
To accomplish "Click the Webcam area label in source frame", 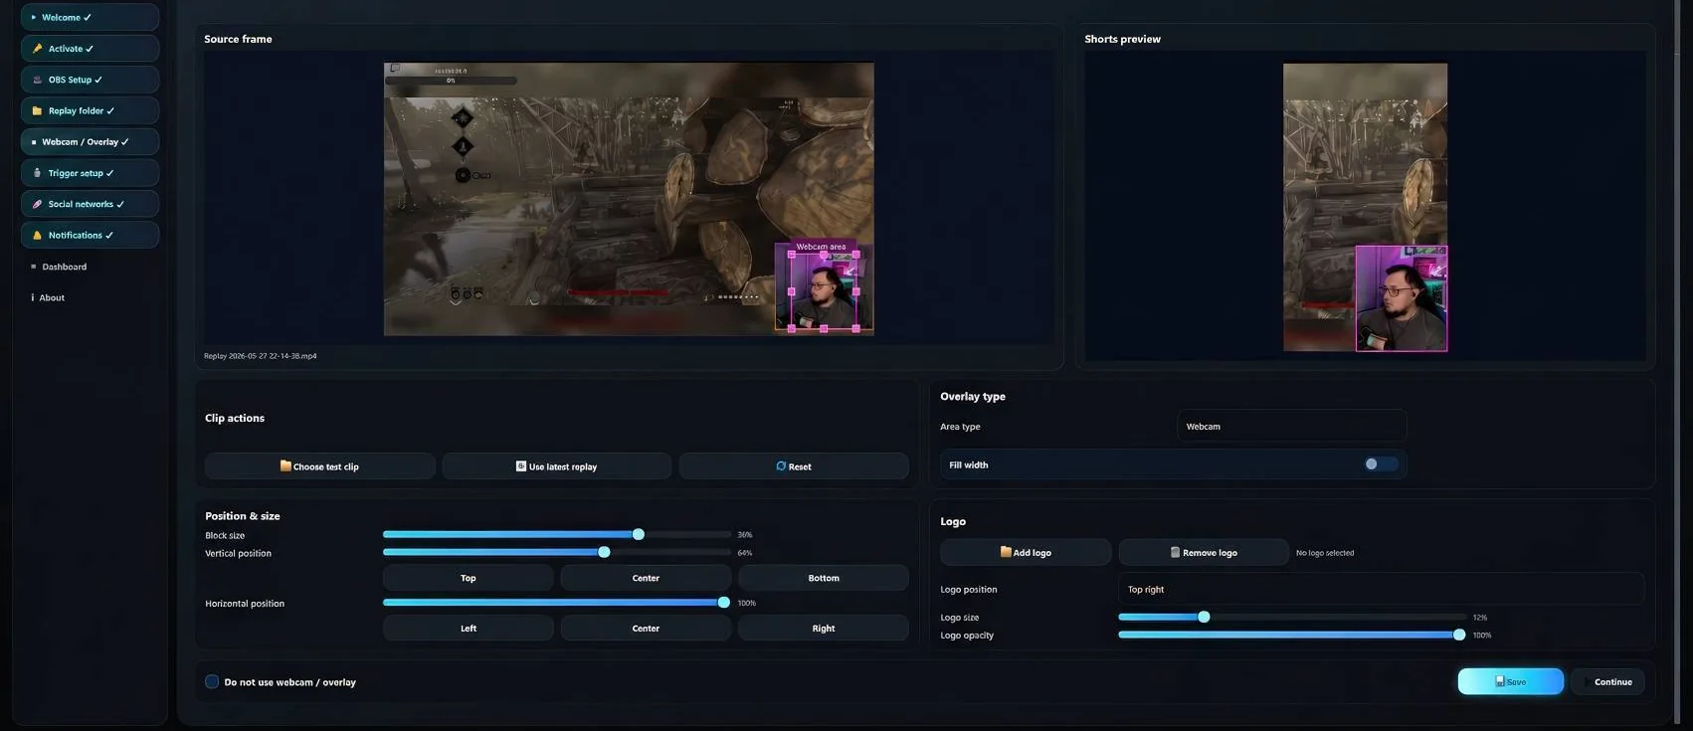I will [x=821, y=247].
